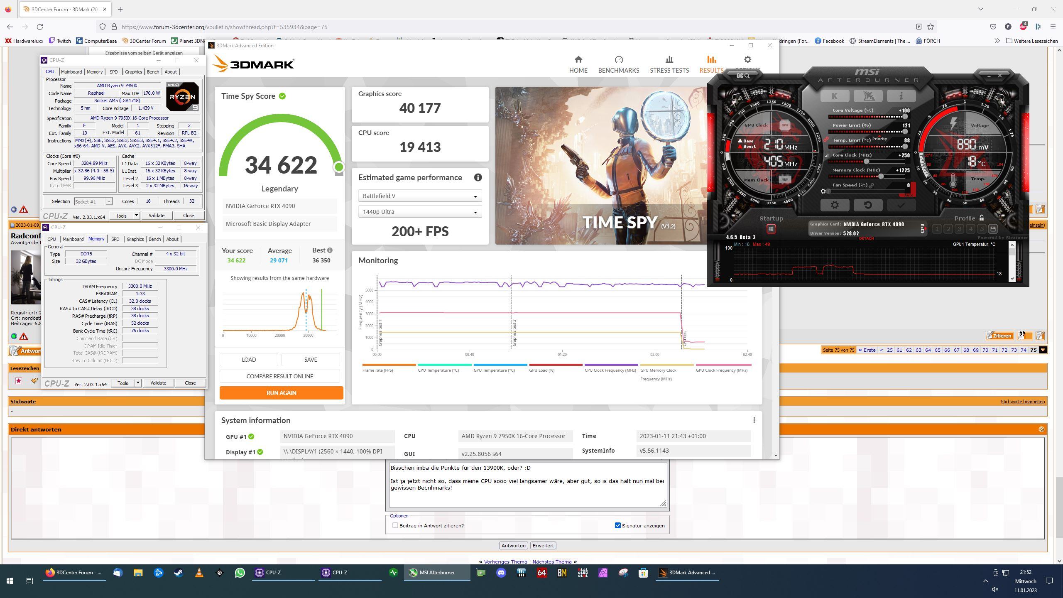Expand the 1440p Ultra resolution dropdown
This screenshot has height=598, width=1063.
pyautogui.click(x=419, y=212)
